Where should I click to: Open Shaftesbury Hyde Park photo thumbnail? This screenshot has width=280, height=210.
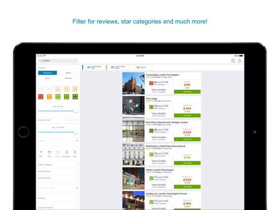point(133,155)
